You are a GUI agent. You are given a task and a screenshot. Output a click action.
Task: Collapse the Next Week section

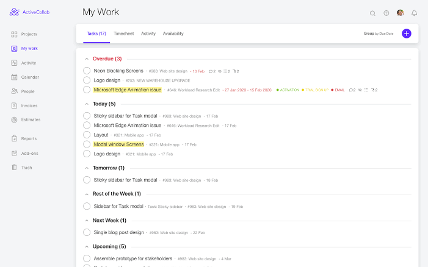87,221
